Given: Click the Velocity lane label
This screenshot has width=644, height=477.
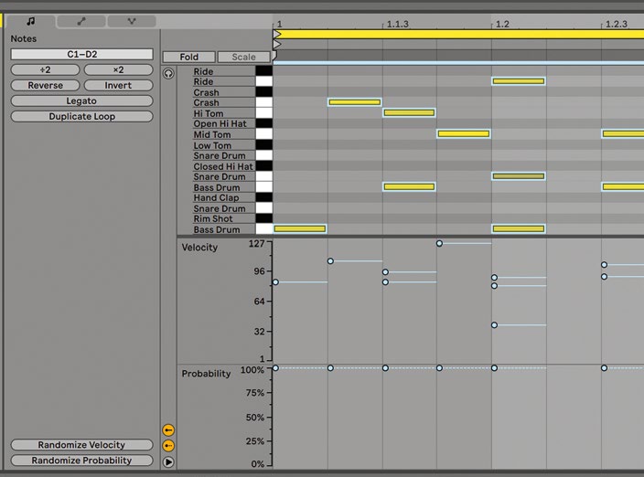Looking at the screenshot, I should coord(199,248).
